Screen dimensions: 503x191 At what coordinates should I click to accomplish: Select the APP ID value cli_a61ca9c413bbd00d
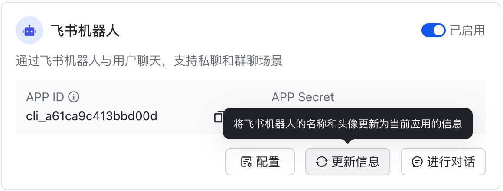coord(92,116)
